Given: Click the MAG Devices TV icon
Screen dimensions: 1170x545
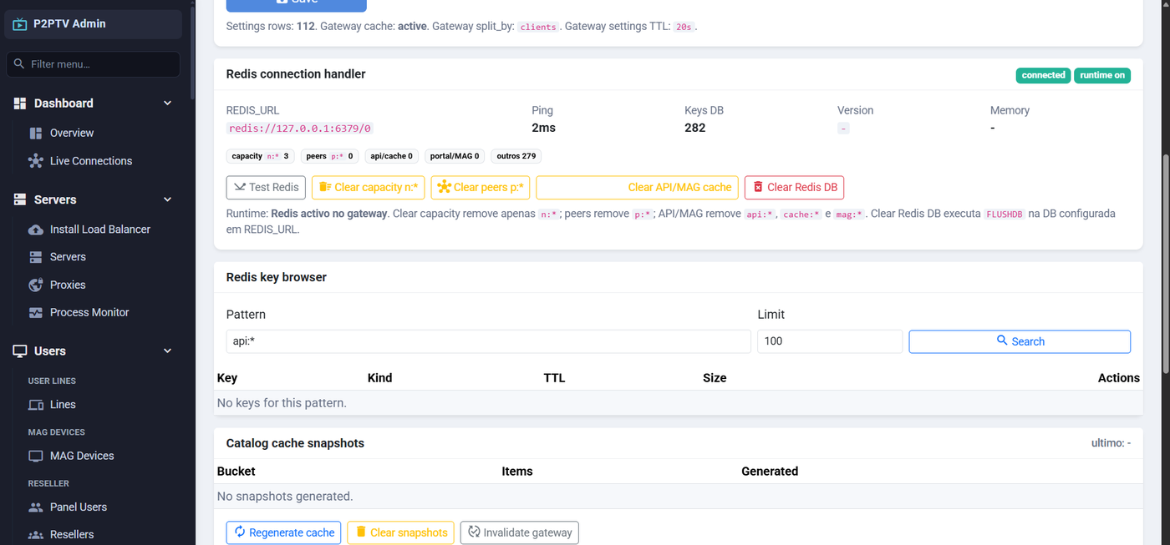Looking at the screenshot, I should (x=35, y=457).
